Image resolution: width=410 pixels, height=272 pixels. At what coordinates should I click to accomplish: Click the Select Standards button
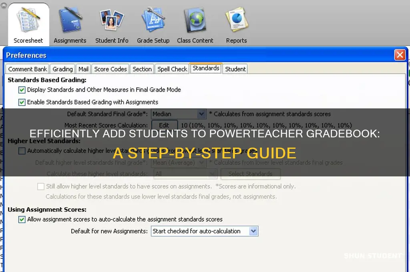[x=251, y=174]
